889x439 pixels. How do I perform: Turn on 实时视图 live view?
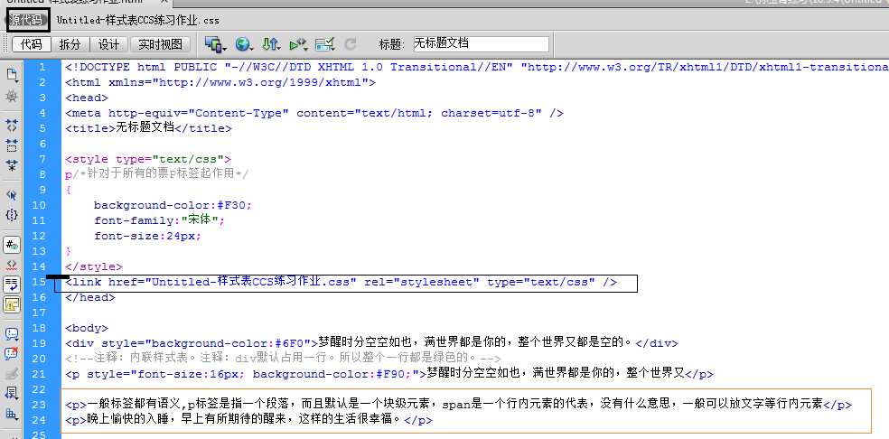tap(160, 44)
